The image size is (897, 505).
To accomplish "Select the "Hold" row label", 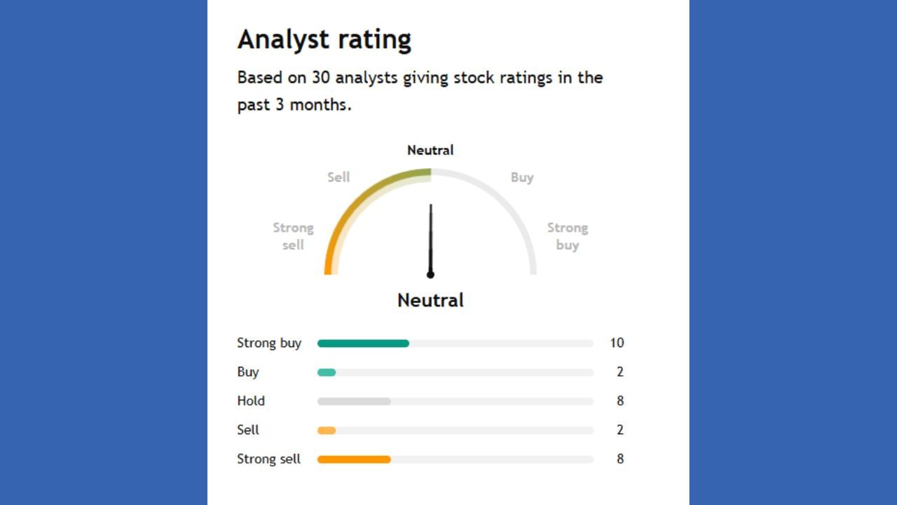I will point(251,401).
